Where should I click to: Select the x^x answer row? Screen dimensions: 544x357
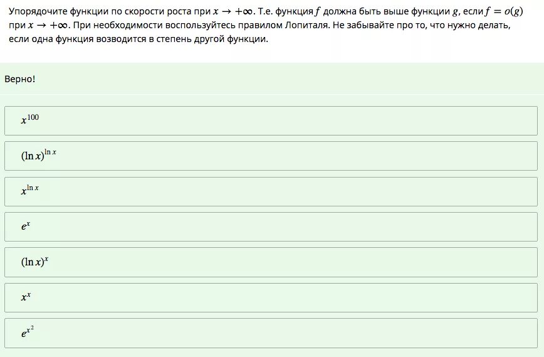click(x=271, y=297)
